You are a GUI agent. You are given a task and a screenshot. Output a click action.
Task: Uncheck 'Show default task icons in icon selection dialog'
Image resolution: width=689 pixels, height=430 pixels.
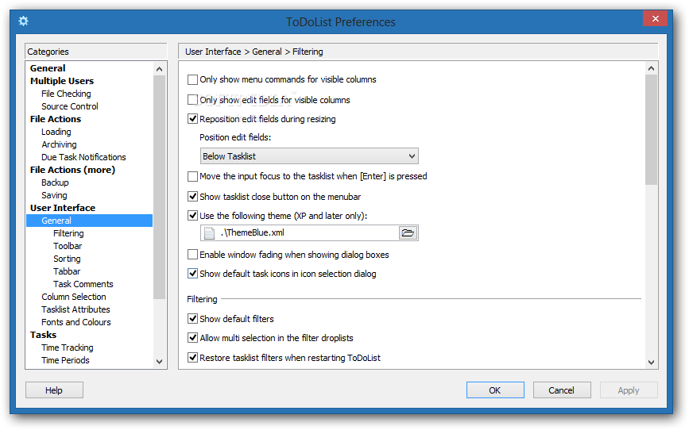pyautogui.click(x=192, y=274)
